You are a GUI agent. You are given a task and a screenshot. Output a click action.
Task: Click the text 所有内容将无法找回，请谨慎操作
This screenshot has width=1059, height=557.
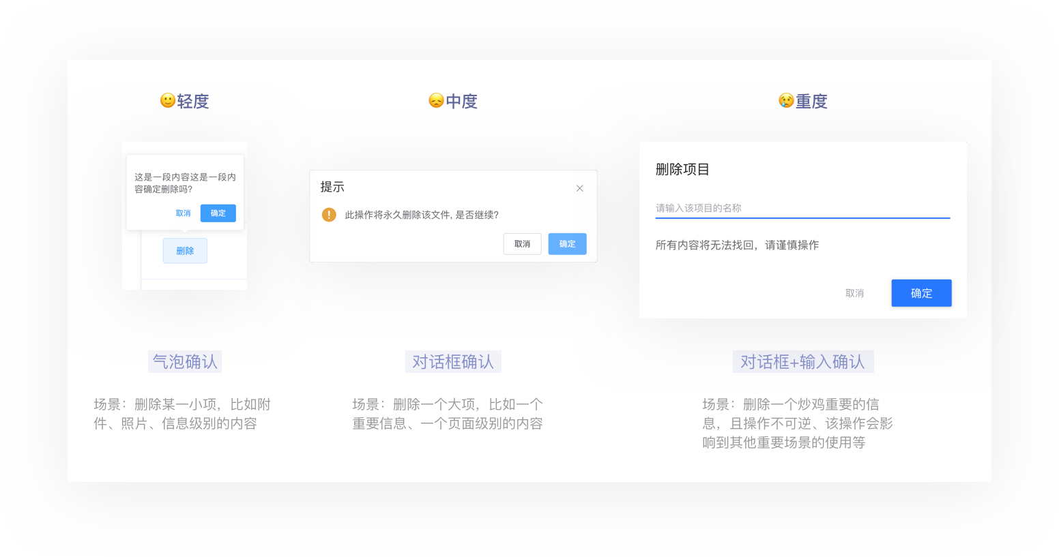click(x=737, y=245)
